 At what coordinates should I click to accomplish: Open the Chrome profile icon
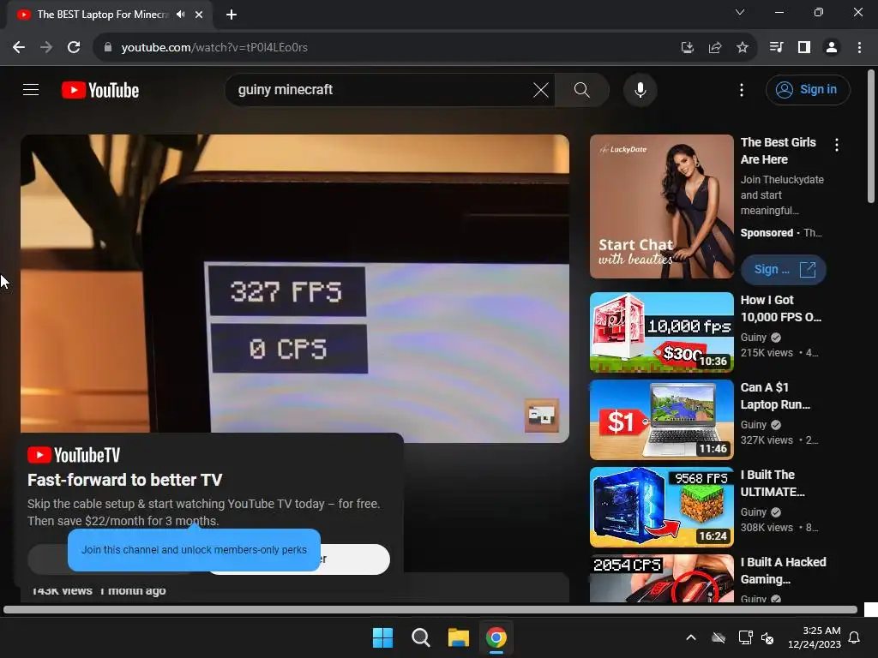tap(832, 48)
